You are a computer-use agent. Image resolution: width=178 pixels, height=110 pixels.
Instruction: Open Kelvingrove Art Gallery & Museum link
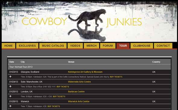(85, 72)
